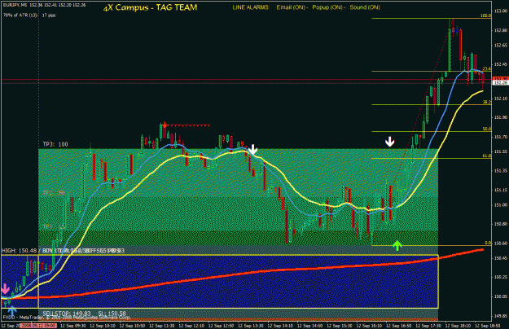Viewport: 509px width, 329px height.
Task: Click the 152.65 price axis label
Action: click(x=501, y=46)
